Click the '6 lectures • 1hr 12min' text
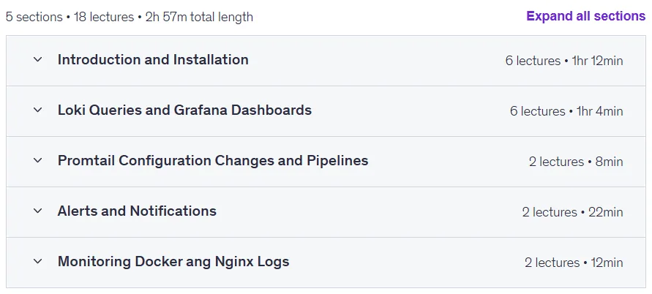 click(564, 61)
